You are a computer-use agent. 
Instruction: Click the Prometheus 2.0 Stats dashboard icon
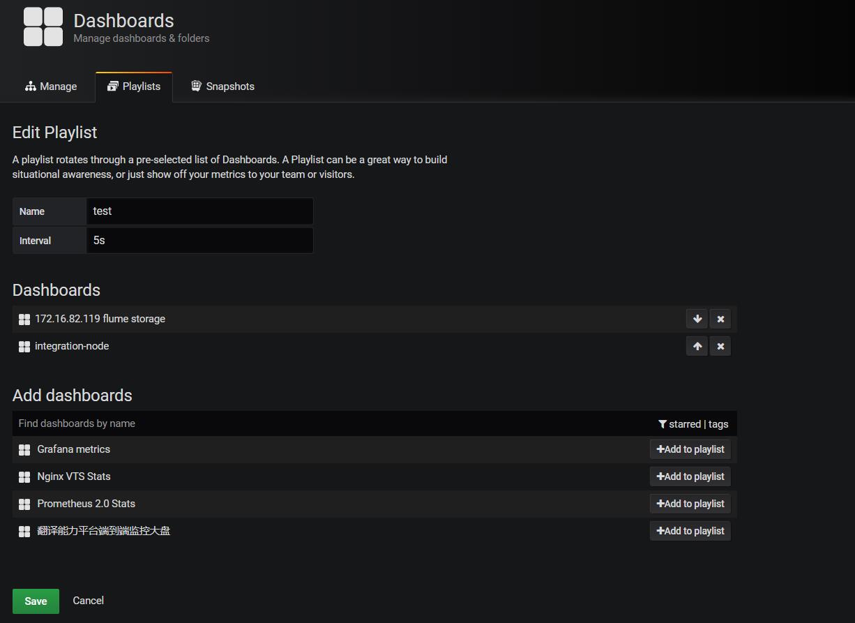click(x=24, y=504)
